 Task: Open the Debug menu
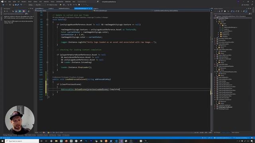(35, 2)
